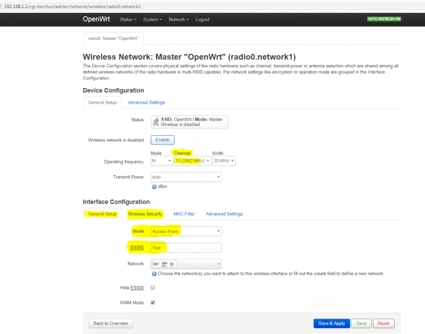Open the Access Point mode dropdown
This screenshot has width=425, height=334.
pyautogui.click(x=186, y=231)
